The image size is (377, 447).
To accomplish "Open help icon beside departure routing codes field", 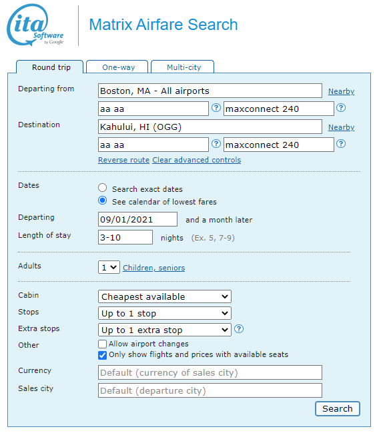I will (x=216, y=108).
